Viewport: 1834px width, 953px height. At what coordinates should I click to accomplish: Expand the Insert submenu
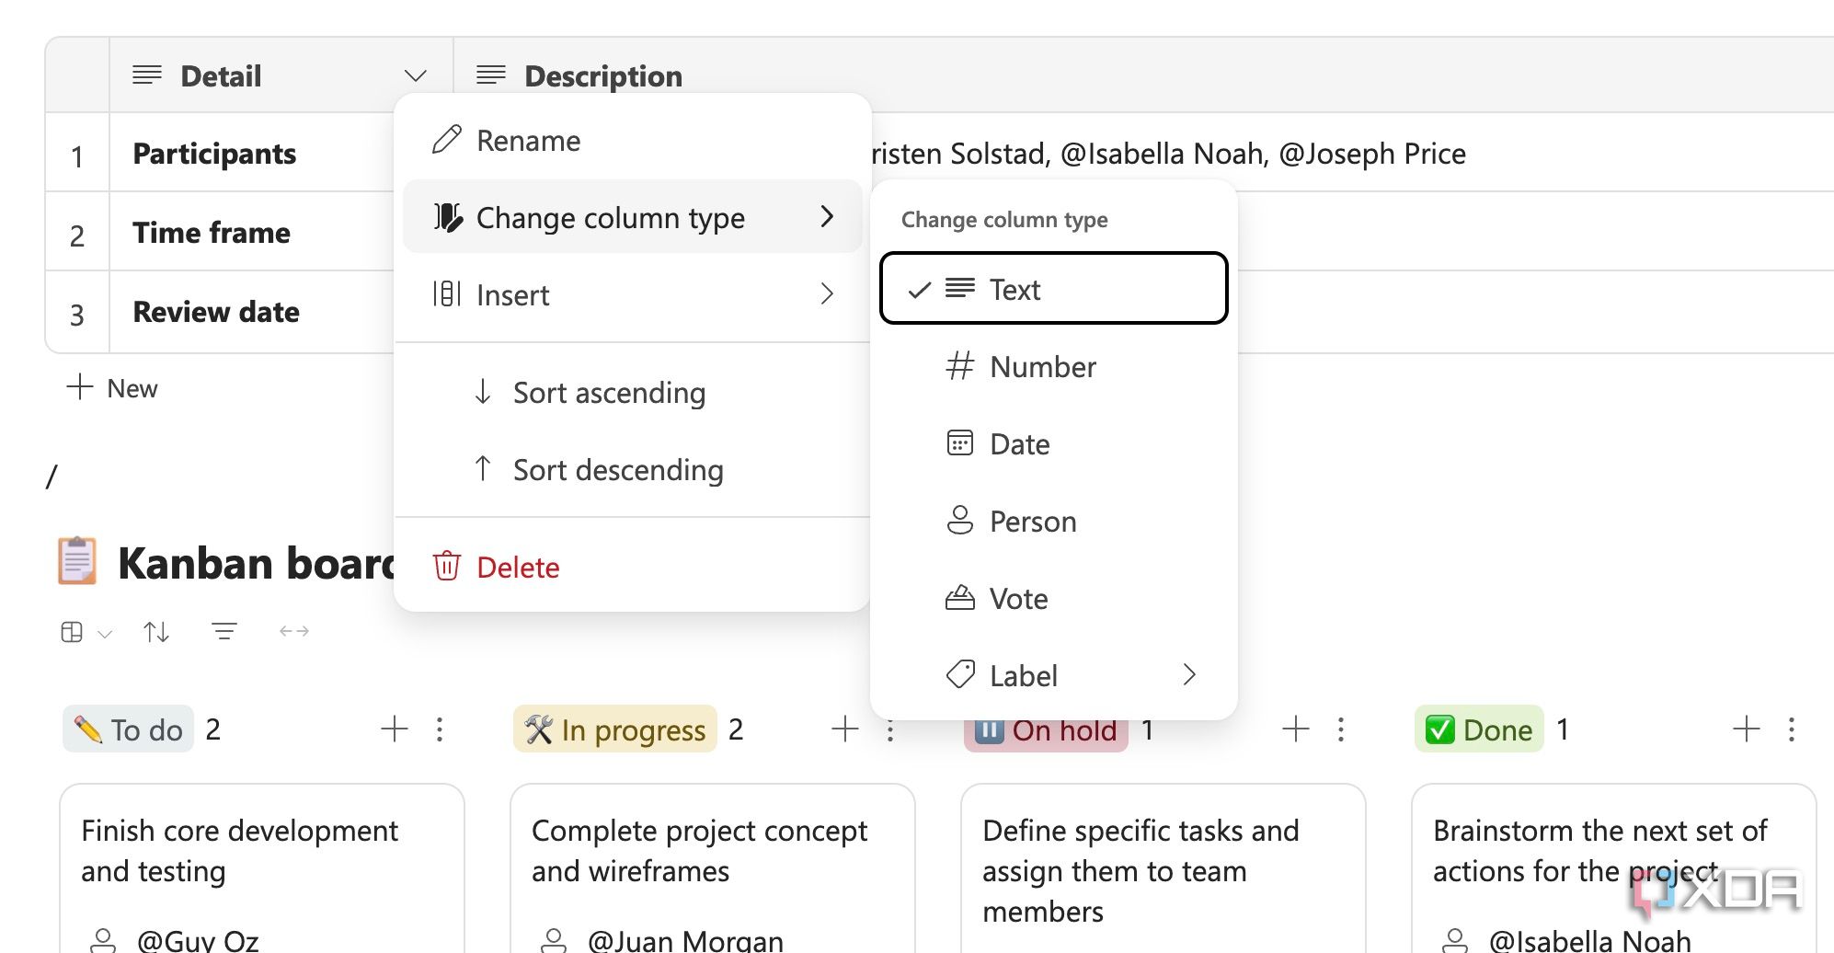(x=512, y=294)
